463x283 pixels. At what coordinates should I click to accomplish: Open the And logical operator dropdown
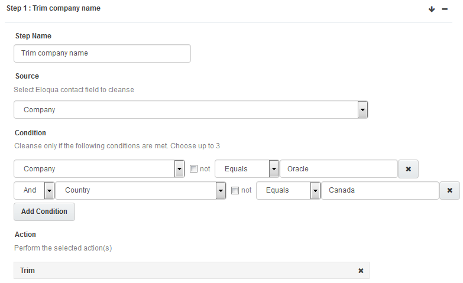coord(49,190)
